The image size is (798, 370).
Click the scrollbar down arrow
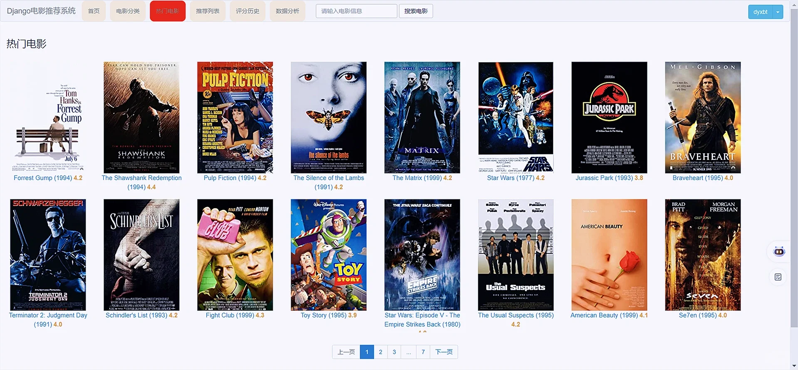pos(794,366)
